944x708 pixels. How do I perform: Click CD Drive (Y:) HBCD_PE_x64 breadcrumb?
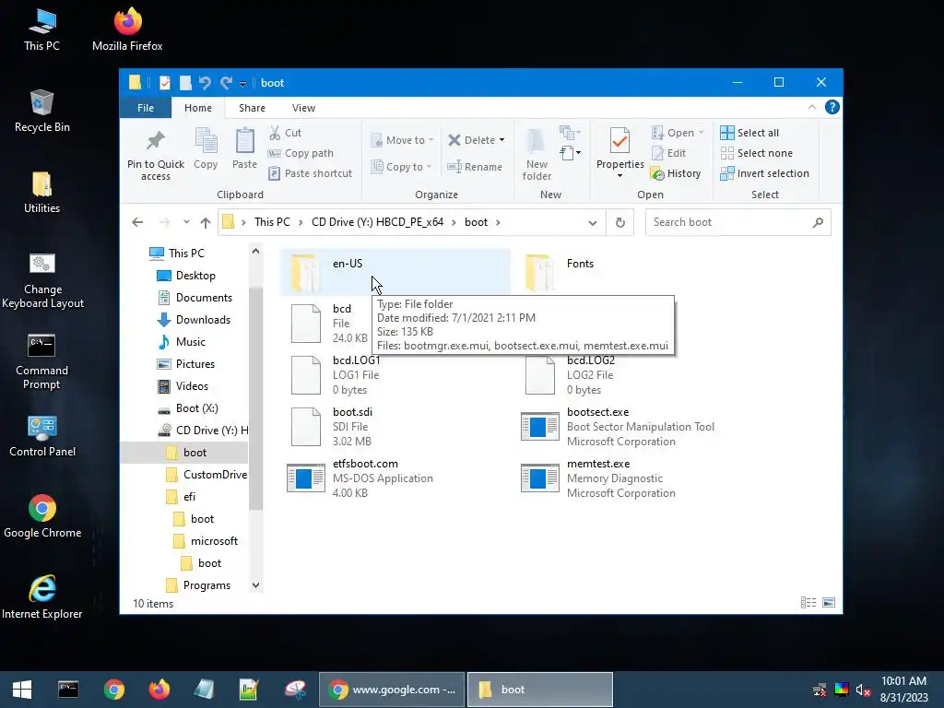(x=377, y=222)
